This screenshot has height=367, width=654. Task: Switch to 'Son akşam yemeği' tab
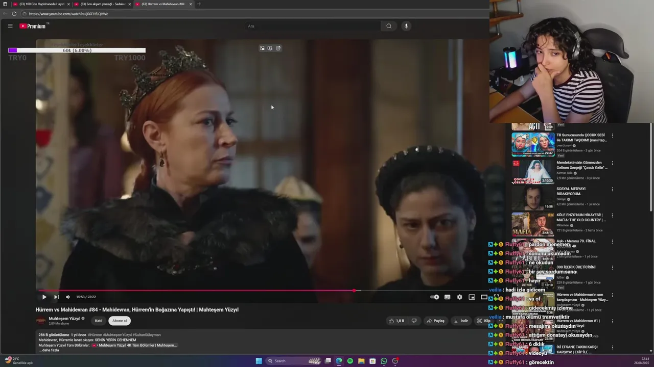pyautogui.click(x=102, y=4)
